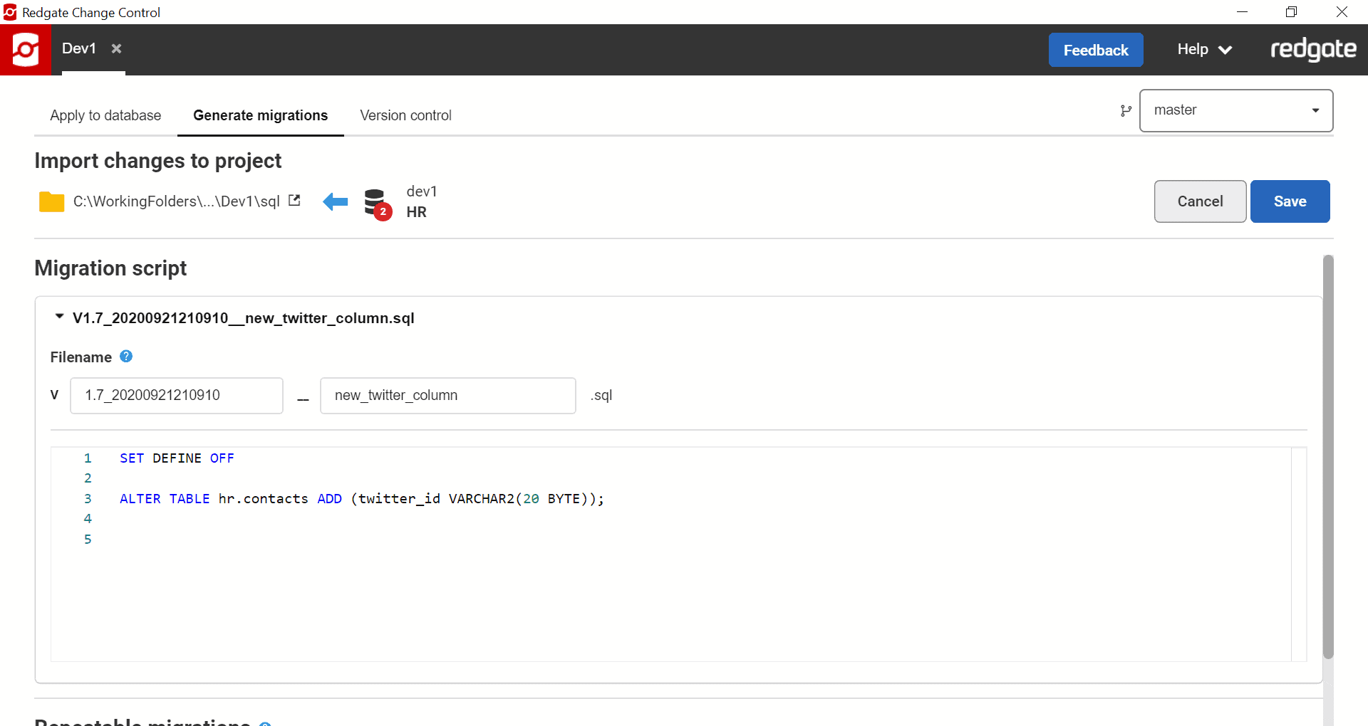Screen dimensions: 1368x726
Task: Collapse the V1.7 migration script section
Action: [60, 317]
